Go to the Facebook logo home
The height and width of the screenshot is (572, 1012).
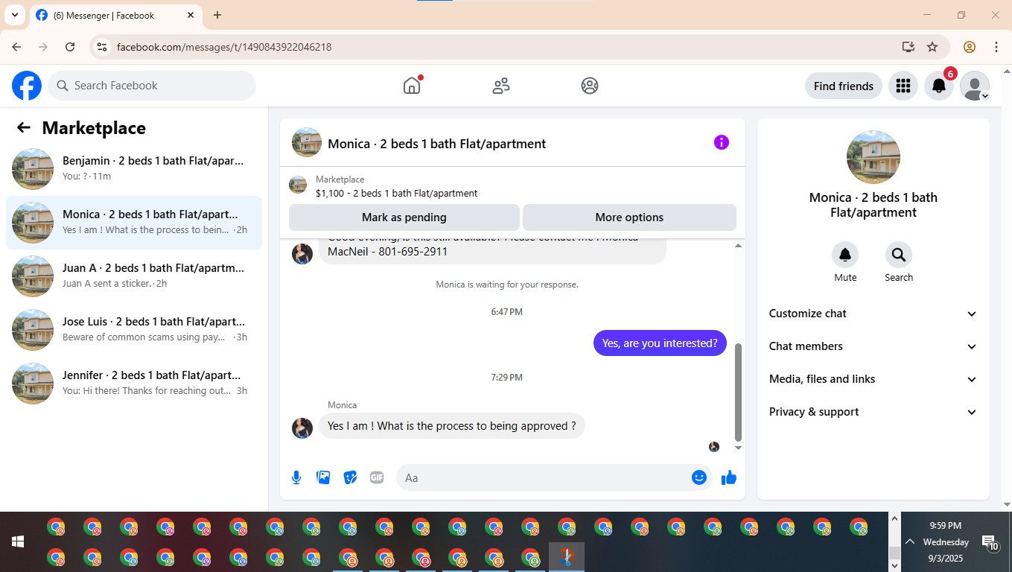(27, 86)
